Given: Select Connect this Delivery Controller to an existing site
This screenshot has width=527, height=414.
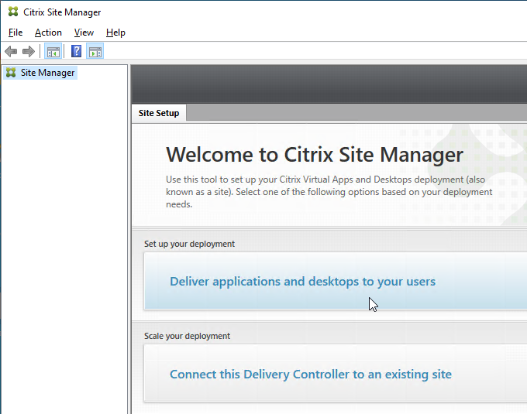Looking at the screenshot, I should [x=311, y=374].
